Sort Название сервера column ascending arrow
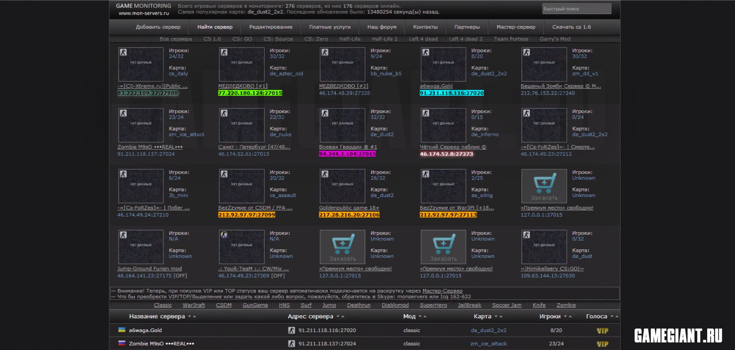This screenshot has width=735, height=350. 194,317
